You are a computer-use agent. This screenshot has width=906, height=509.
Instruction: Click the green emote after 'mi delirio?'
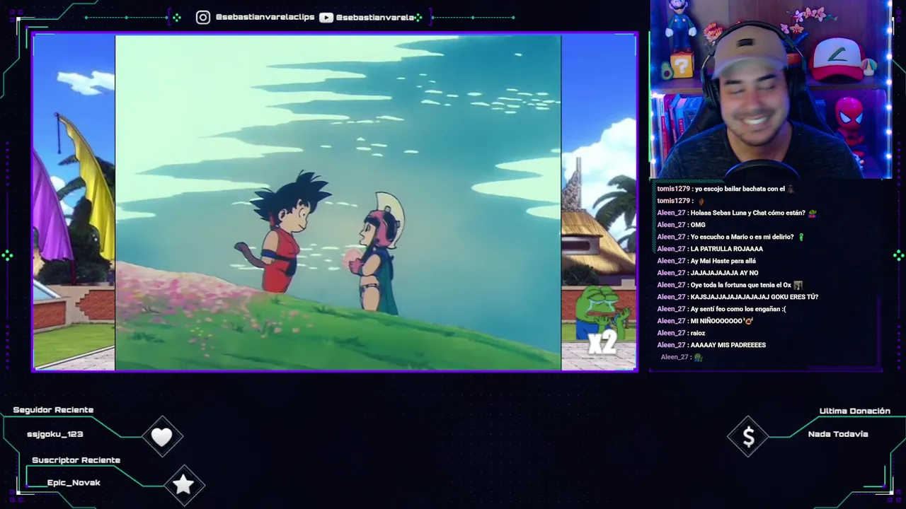801,237
